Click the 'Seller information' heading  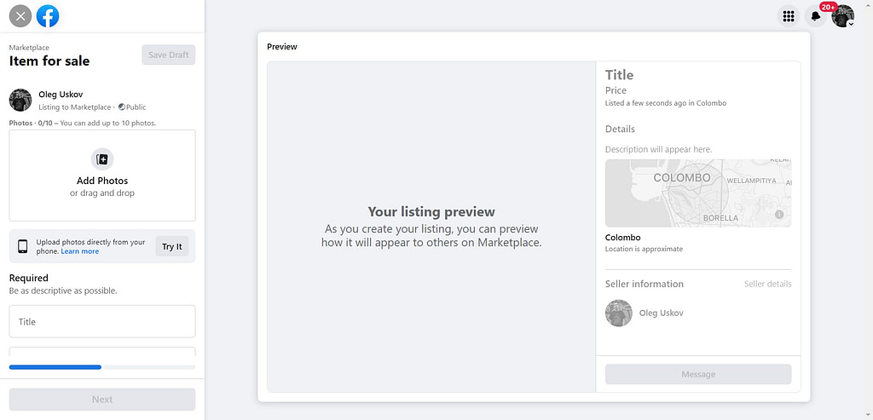(645, 284)
